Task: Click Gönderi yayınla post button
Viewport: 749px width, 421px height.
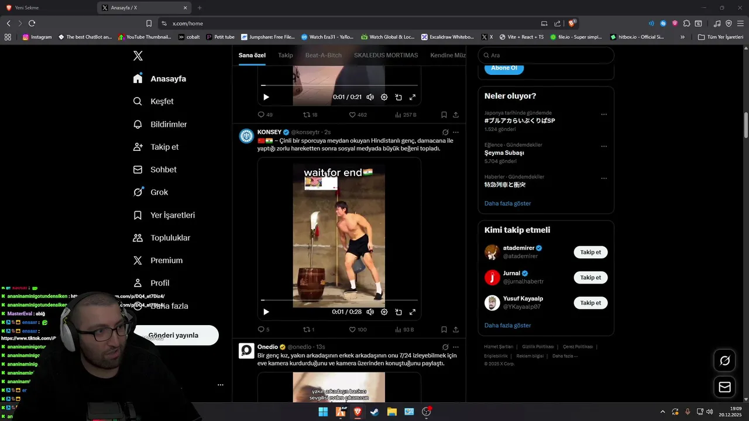Action: pos(176,335)
